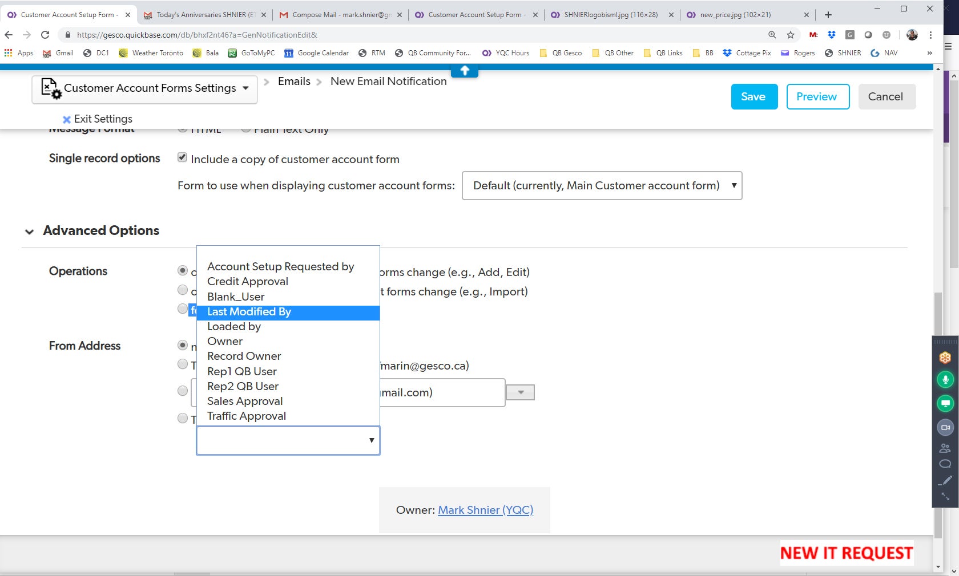This screenshot has height=576, width=959.
Task: Click the Save button
Action: pyautogui.click(x=754, y=97)
